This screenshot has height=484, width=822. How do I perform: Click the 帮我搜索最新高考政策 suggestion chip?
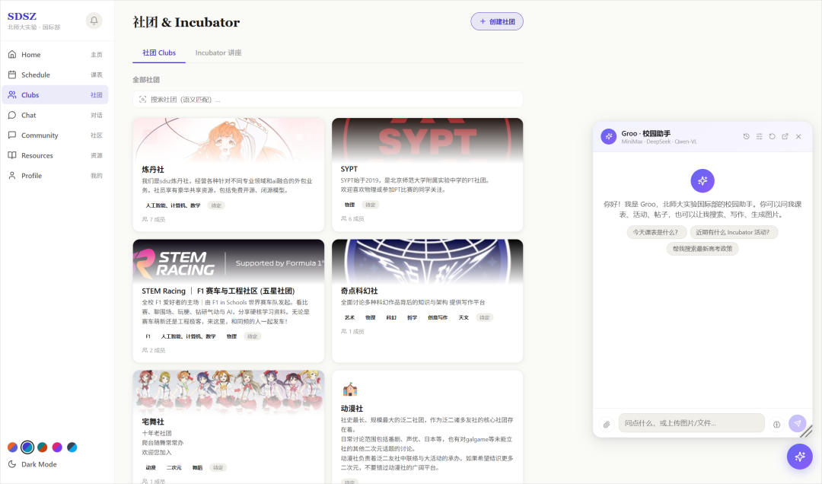tap(703, 249)
